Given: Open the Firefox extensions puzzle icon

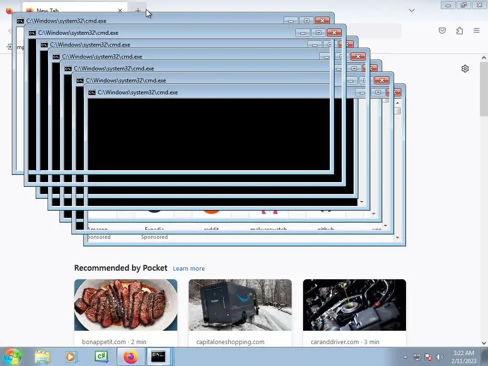Looking at the screenshot, I should pos(459,30).
